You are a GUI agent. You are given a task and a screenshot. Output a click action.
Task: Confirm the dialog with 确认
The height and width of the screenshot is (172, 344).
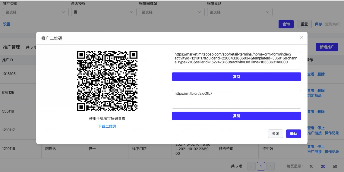point(294,134)
